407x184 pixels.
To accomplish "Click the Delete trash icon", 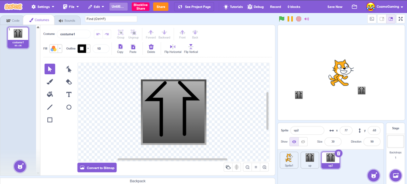I will 151,47.
